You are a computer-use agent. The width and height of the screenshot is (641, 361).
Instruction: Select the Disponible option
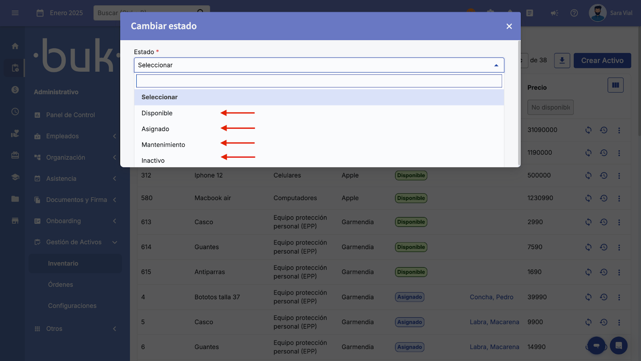pos(157,113)
